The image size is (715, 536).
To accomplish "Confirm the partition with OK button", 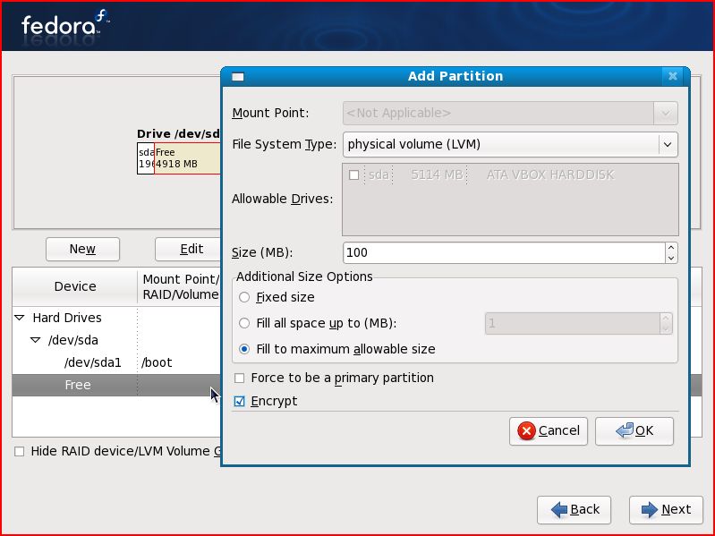I will tap(634, 430).
